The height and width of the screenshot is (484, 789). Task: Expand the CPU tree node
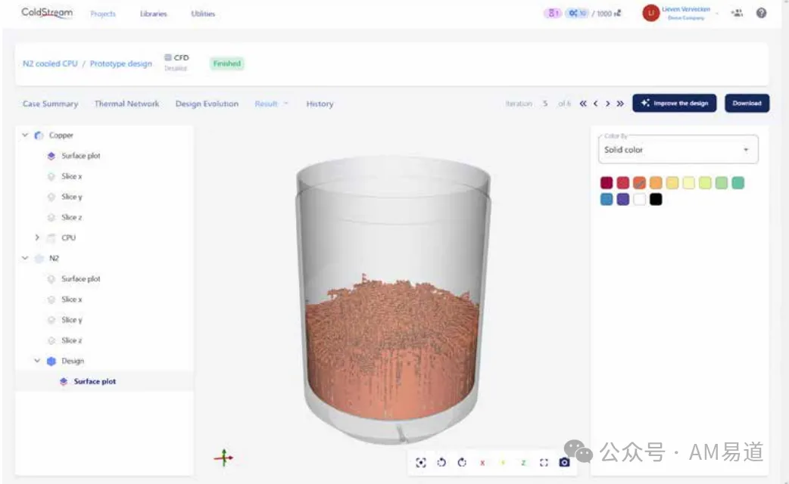tap(37, 237)
